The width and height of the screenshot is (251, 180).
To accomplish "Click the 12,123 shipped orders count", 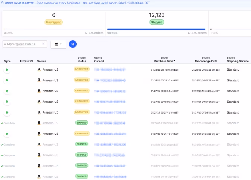I will tap(157, 15).
